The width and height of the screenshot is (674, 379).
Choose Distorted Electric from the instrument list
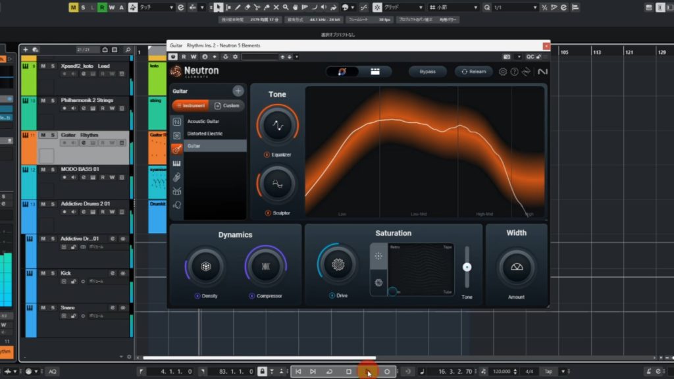pyautogui.click(x=205, y=134)
